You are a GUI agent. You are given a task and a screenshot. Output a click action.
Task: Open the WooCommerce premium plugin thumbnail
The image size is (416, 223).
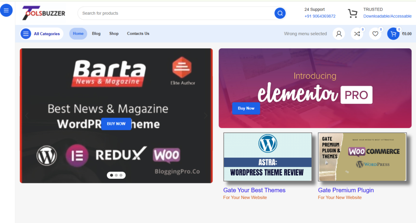coord(362,157)
